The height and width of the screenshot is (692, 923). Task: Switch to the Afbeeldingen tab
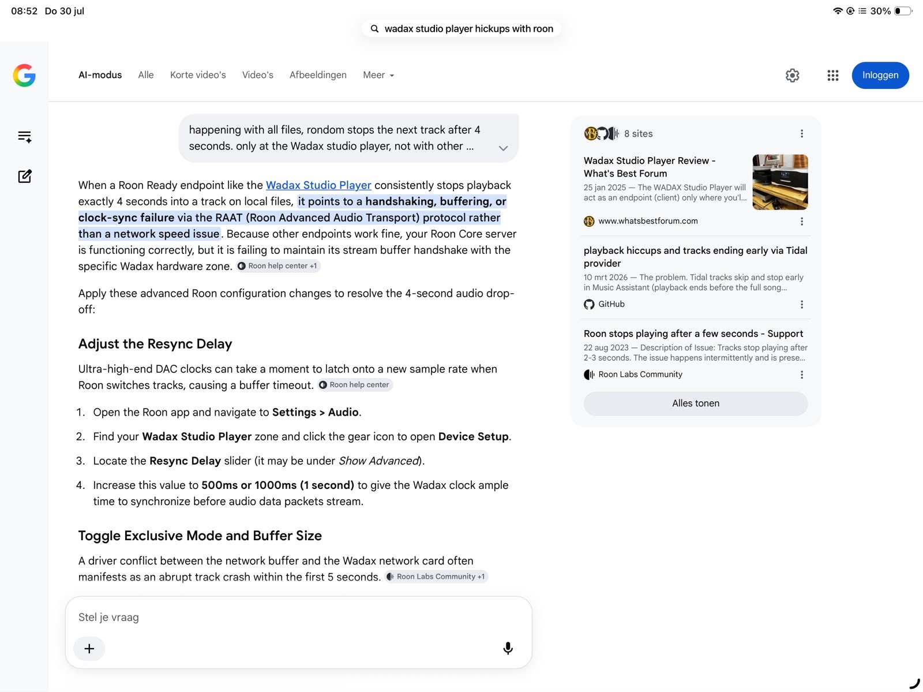point(318,75)
